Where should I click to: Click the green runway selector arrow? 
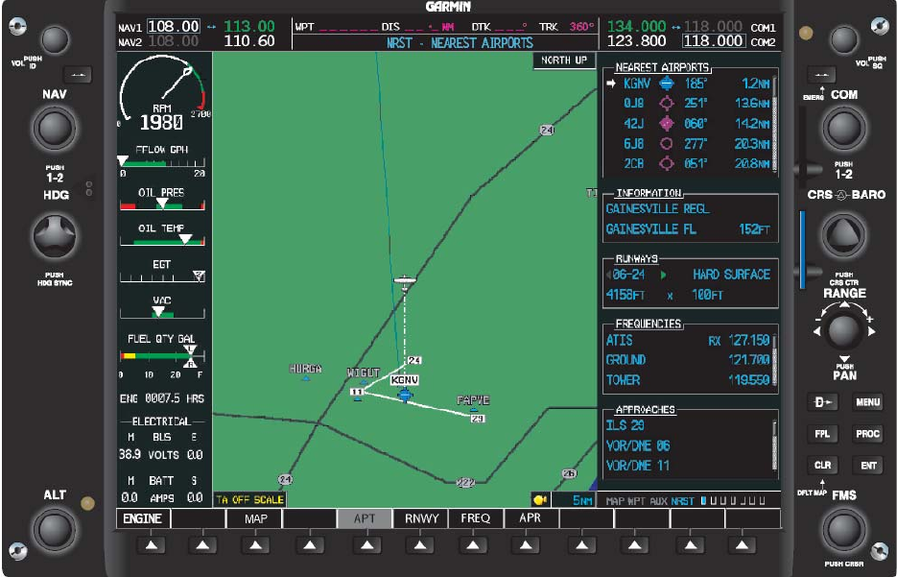[664, 275]
